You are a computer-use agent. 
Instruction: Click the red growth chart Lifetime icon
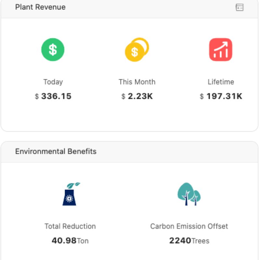pyautogui.click(x=221, y=50)
